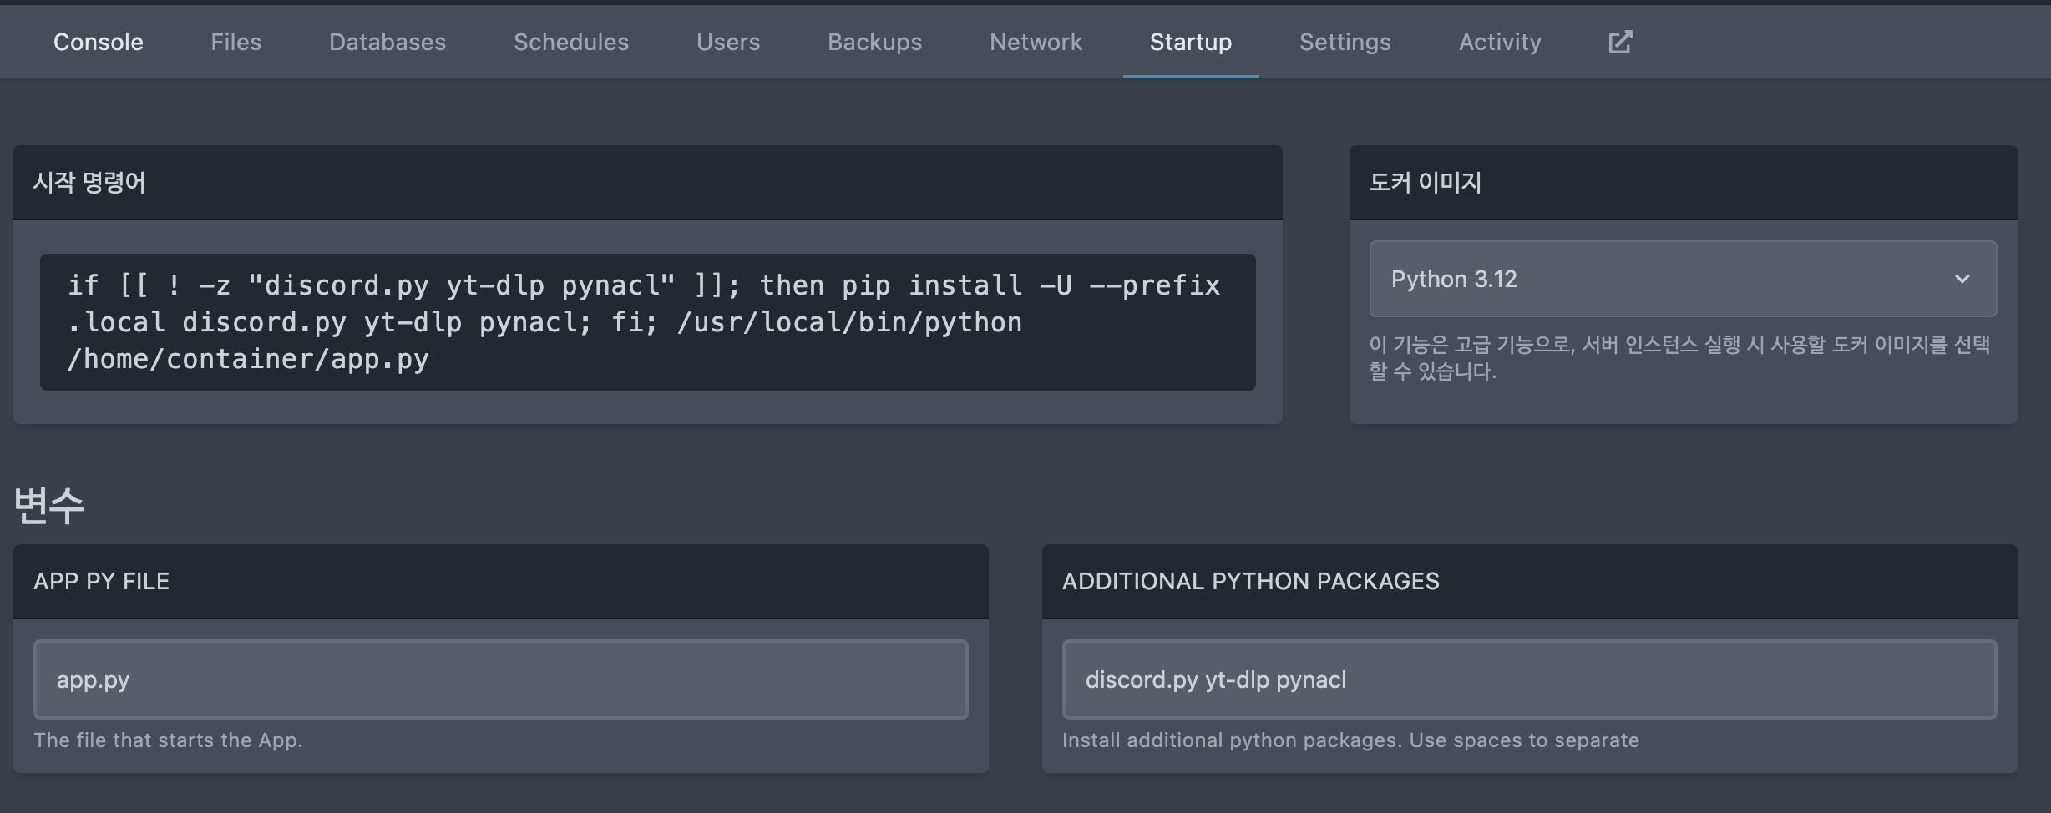Select the Schedules tab
The image size is (2051, 813).
click(x=571, y=42)
